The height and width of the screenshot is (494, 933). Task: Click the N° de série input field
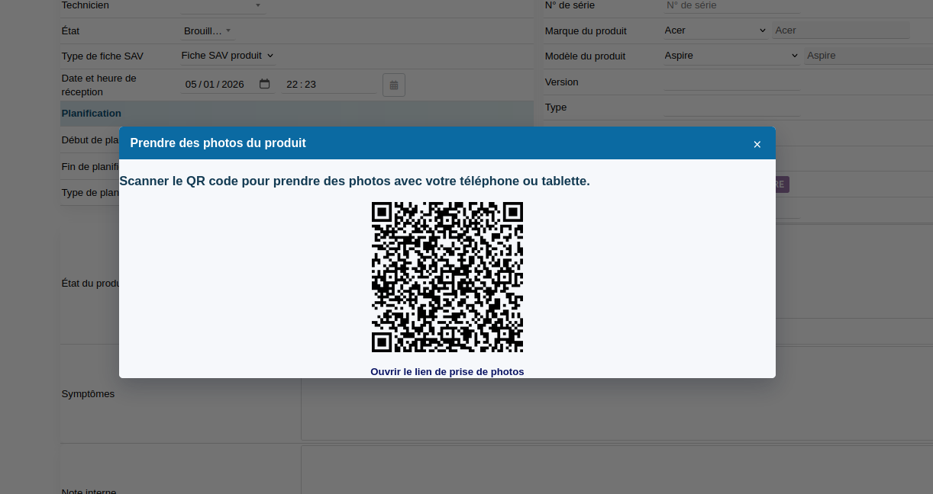731,5
